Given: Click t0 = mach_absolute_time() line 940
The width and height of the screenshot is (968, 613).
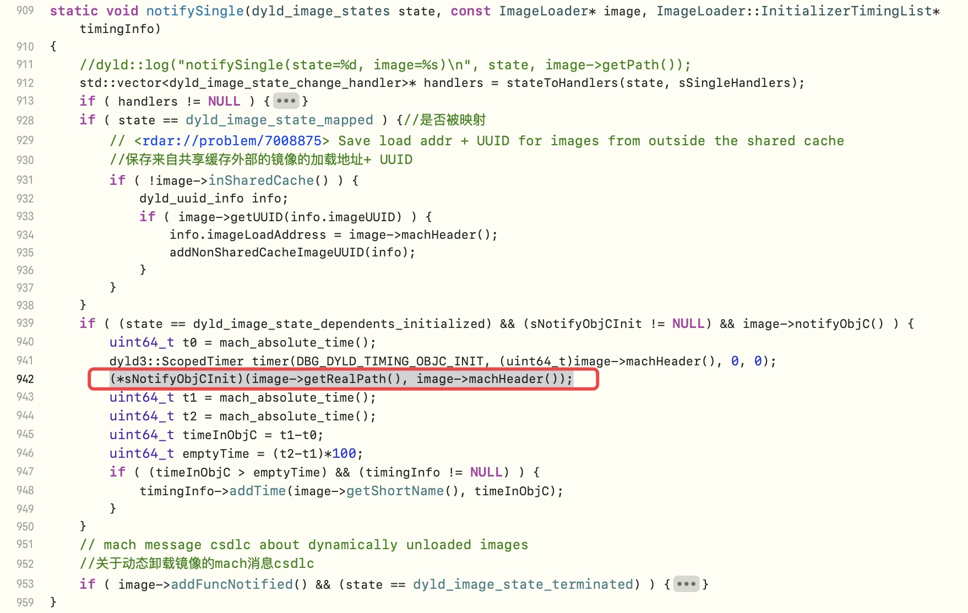Looking at the screenshot, I should (x=243, y=342).
